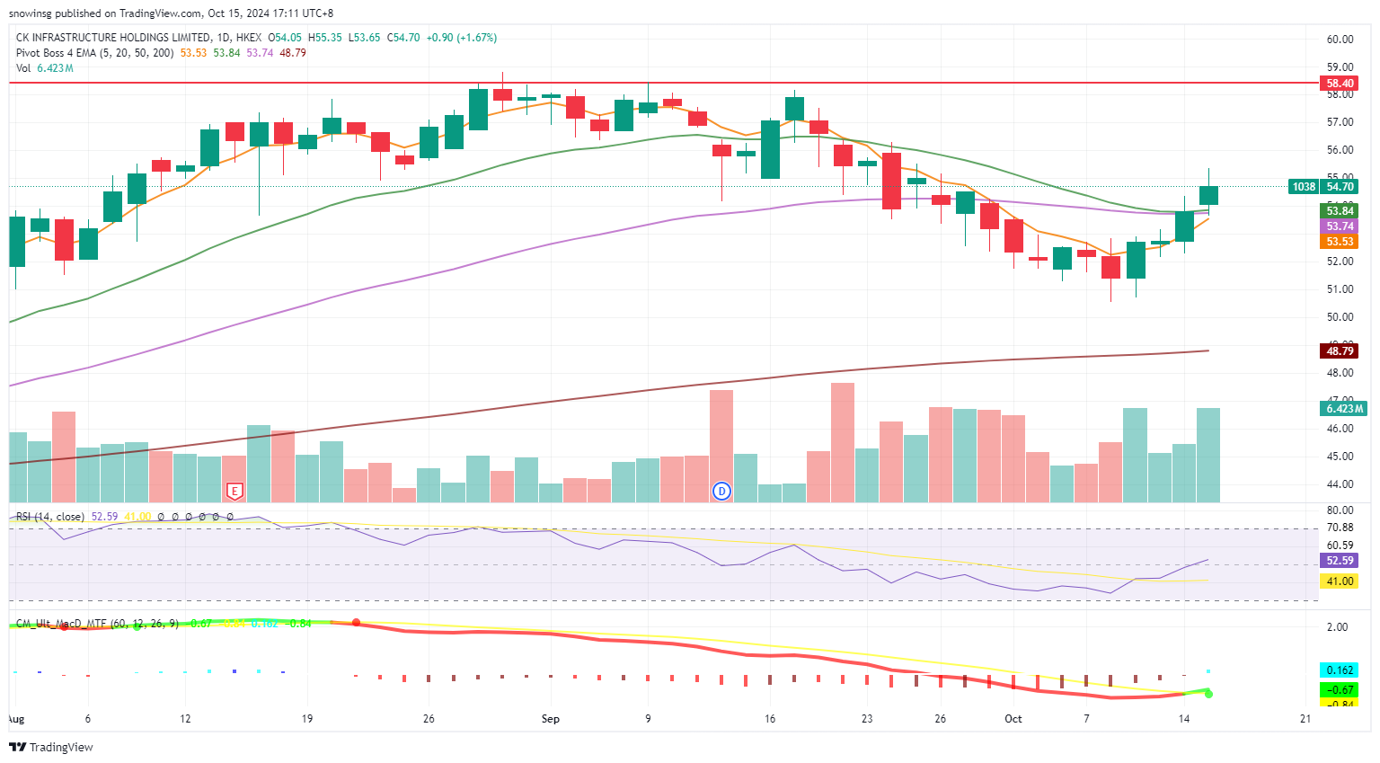Screen dimensions: 1380x763
Task: Click the 21 label on the date axis
Action: coord(1305,719)
